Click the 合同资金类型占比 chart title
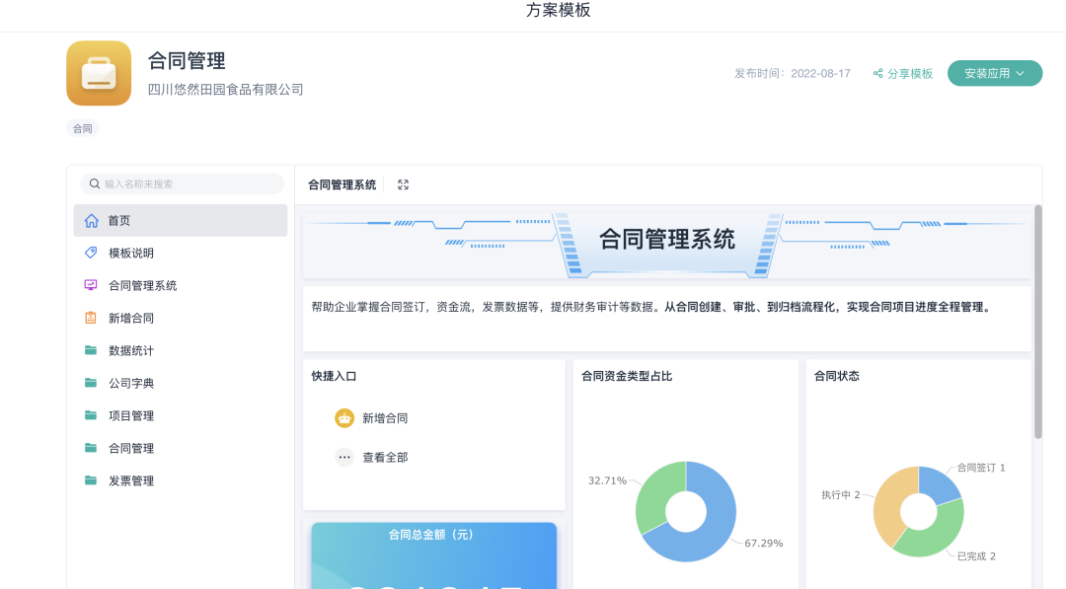The image size is (1066, 589). 627,376
